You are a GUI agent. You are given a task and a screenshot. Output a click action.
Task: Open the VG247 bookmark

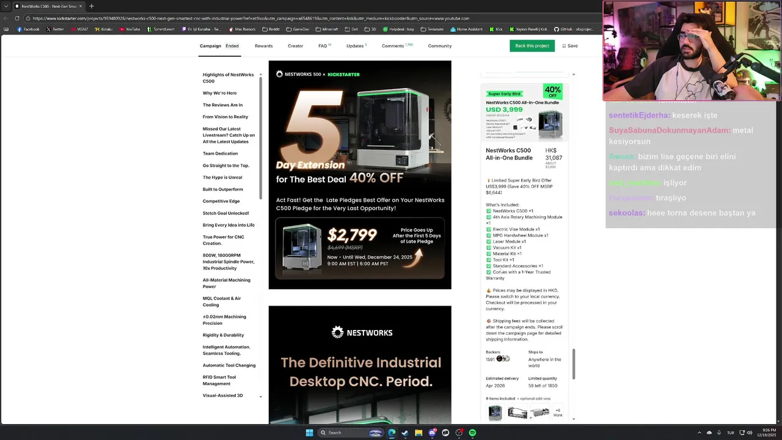point(79,29)
